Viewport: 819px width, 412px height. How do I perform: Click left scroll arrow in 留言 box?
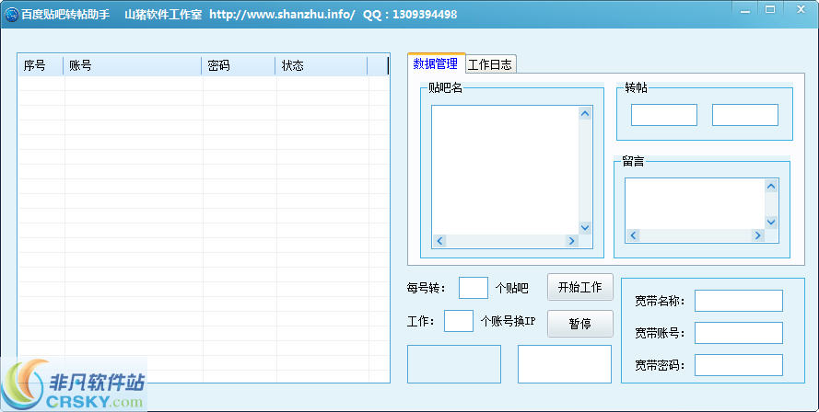633,235
